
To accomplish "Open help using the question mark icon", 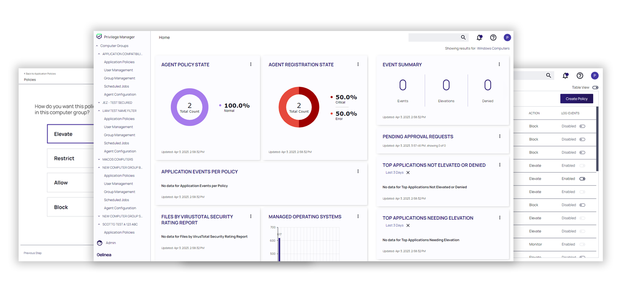I will click(493, 37).
